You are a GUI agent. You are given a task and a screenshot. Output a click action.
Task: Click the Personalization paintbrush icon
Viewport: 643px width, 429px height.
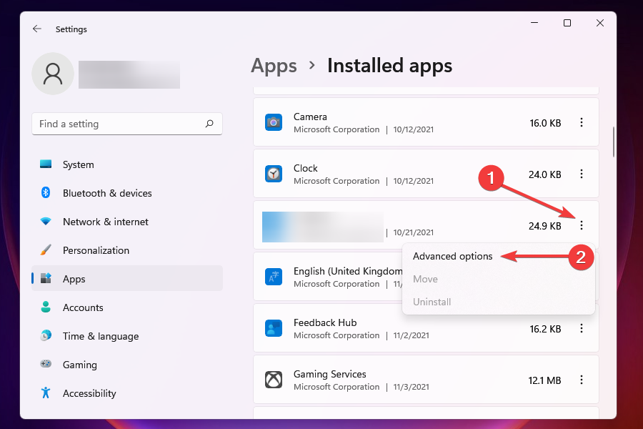(46, 250)
